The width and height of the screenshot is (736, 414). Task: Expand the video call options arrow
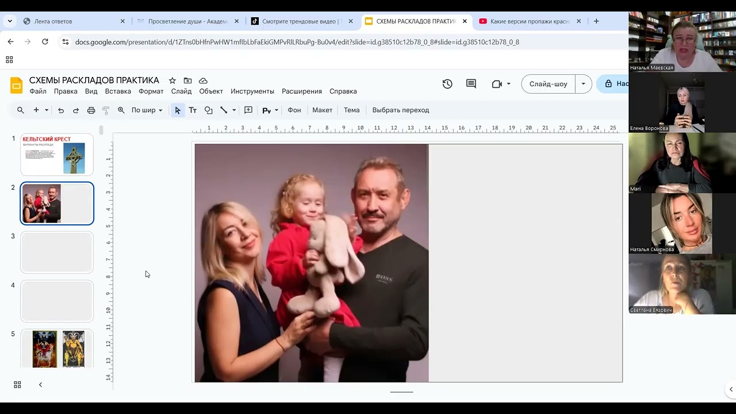[x=508, y=84]
